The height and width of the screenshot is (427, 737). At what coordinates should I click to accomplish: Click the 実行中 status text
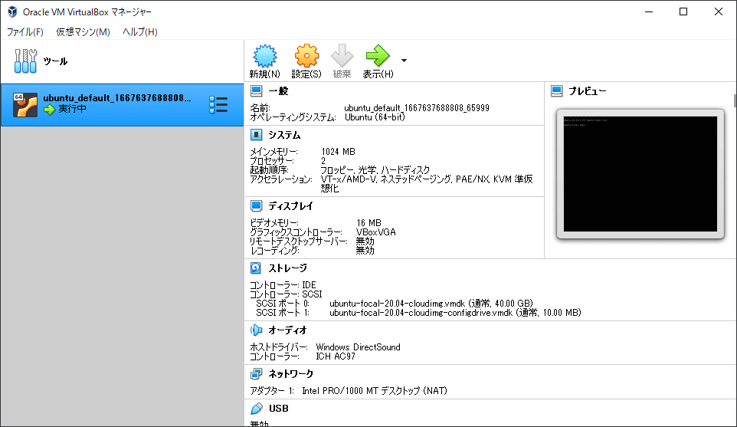72,109
